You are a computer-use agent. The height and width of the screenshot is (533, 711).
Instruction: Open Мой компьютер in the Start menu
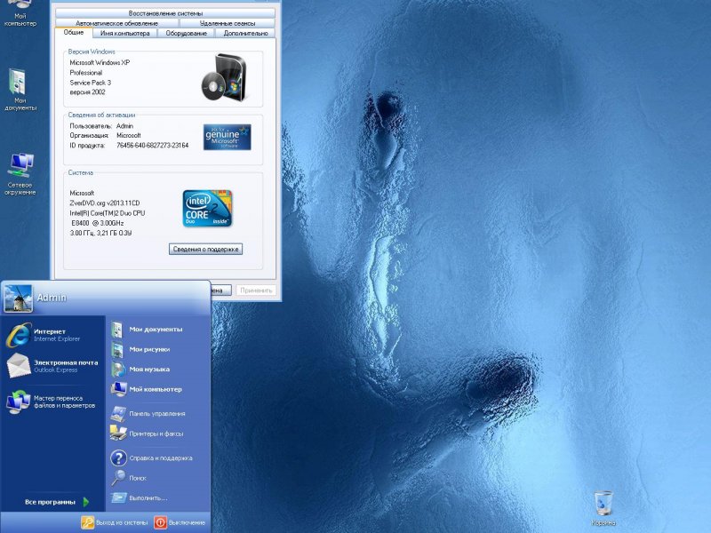tap(147, 389)
